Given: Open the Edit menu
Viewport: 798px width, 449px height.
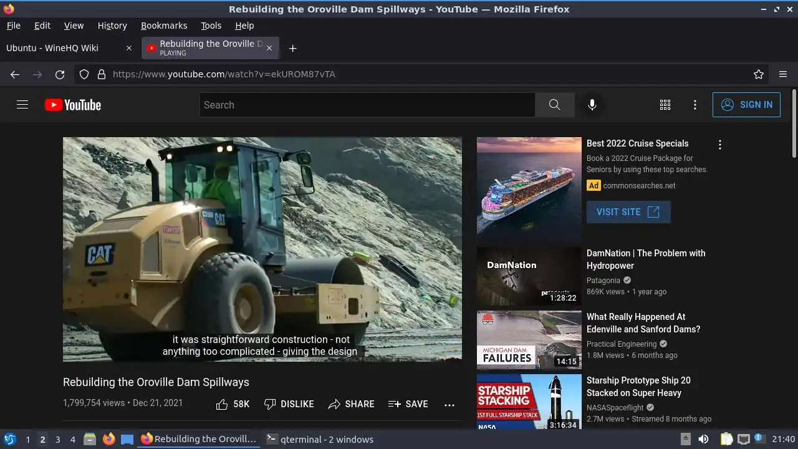Looking at the screenshot, I should coord(42,26).
